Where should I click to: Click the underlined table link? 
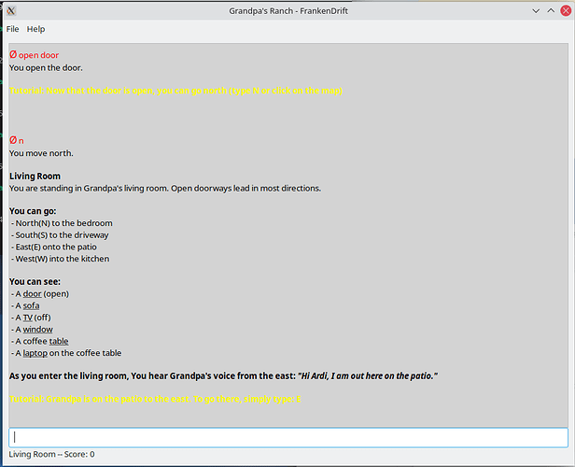click(x=59, y=341)
